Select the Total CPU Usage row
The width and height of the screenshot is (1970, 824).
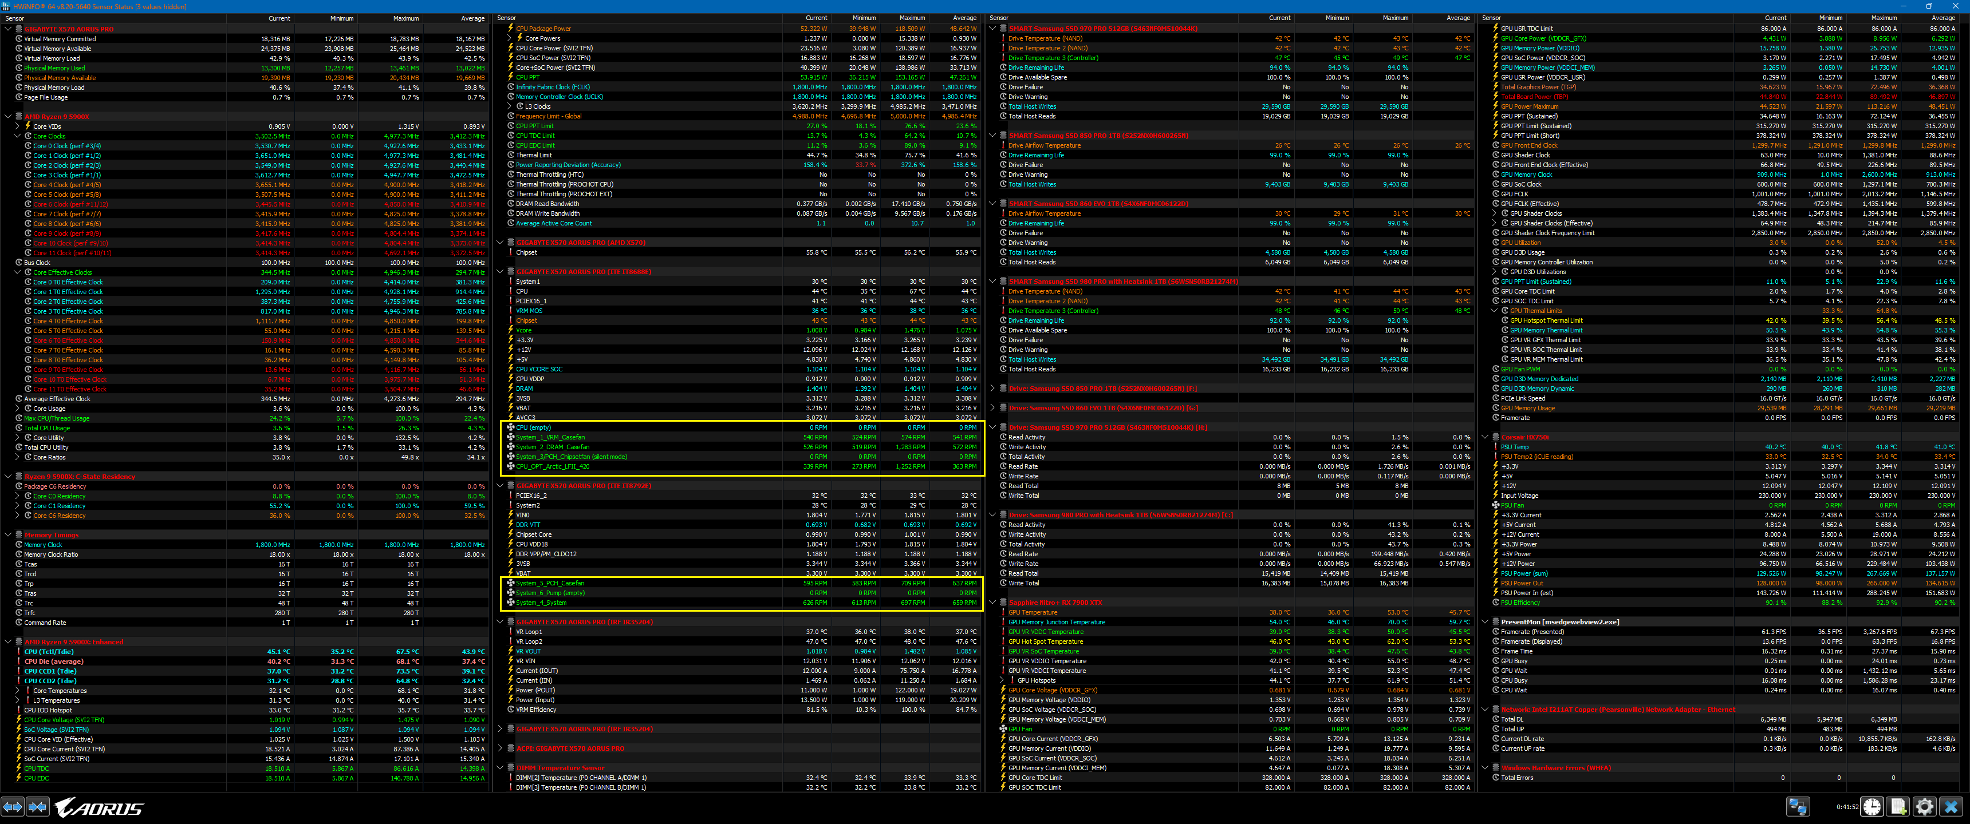pyautogui.click(x=246, y=428)
